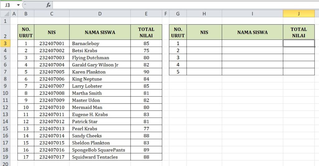This screenshot has height=166, width=319.
Task: Select cell containing Barnacleboy
Action: pyautogui.click(x=100, y=43)
